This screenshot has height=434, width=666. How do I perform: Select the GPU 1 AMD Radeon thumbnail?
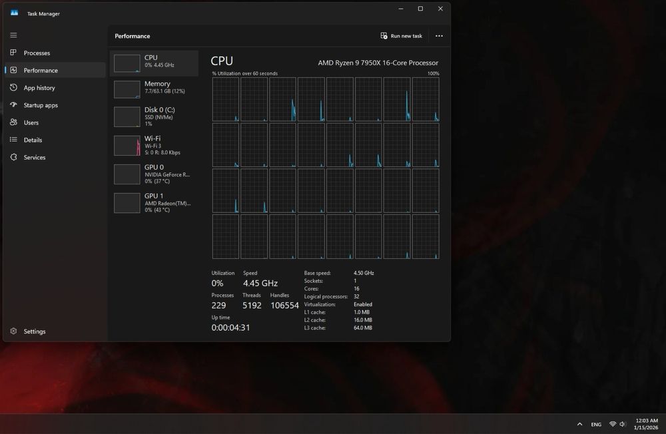point(127,203)
